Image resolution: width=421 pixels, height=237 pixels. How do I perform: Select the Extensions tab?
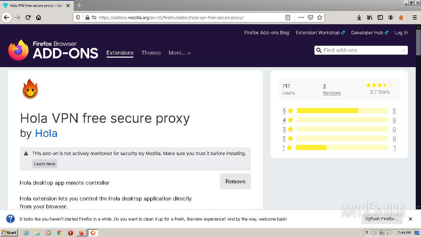point(120,53)
